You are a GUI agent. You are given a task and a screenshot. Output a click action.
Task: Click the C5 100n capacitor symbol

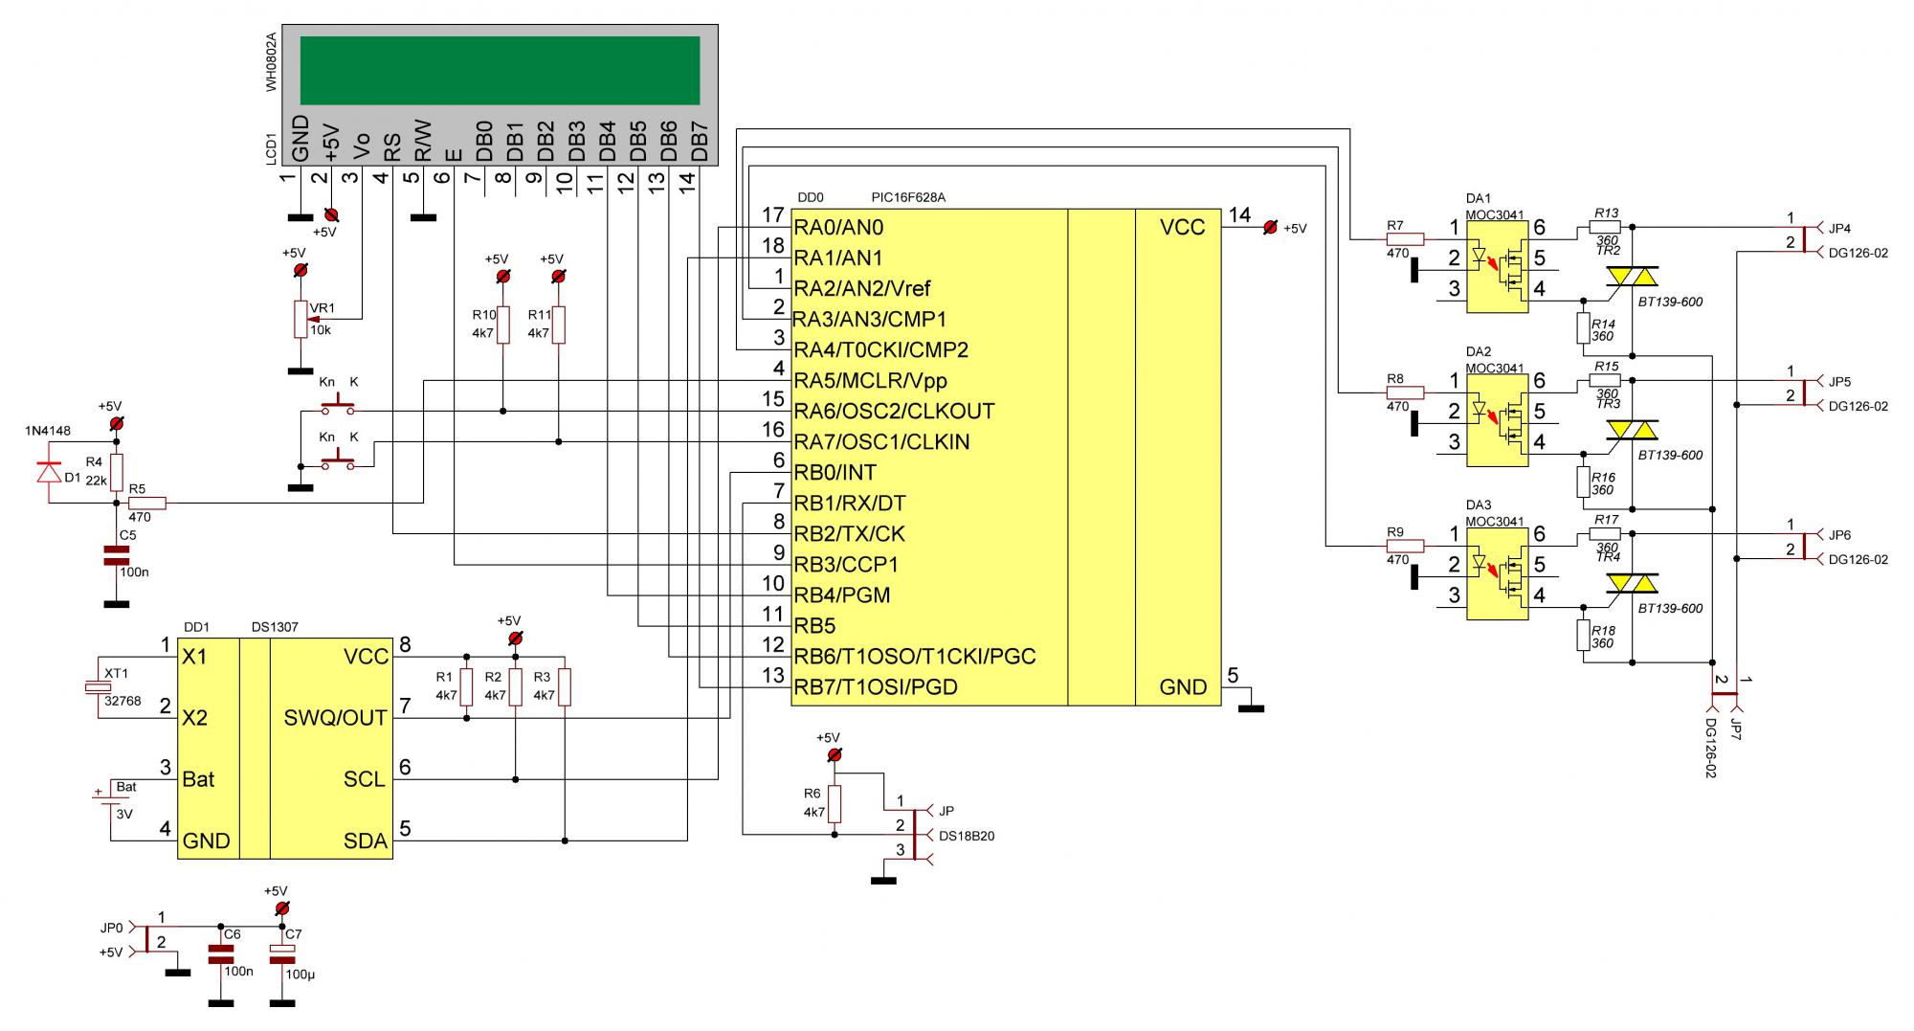coord(116,553)
